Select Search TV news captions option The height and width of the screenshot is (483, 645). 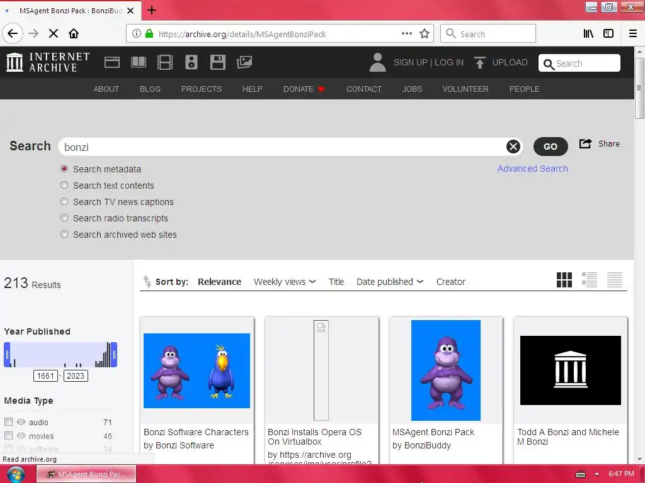(x=64, y=202)
